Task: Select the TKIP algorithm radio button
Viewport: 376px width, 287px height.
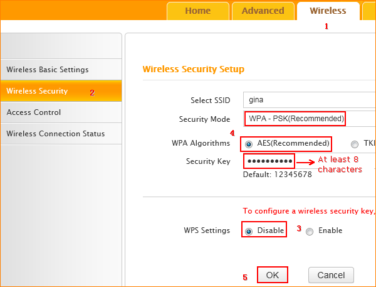Action: click(355, 144)
